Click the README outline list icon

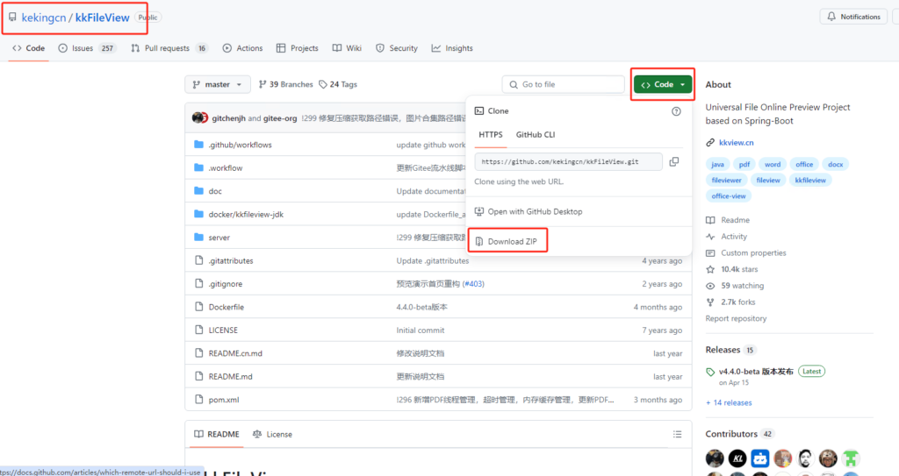[x=676, y=434]
